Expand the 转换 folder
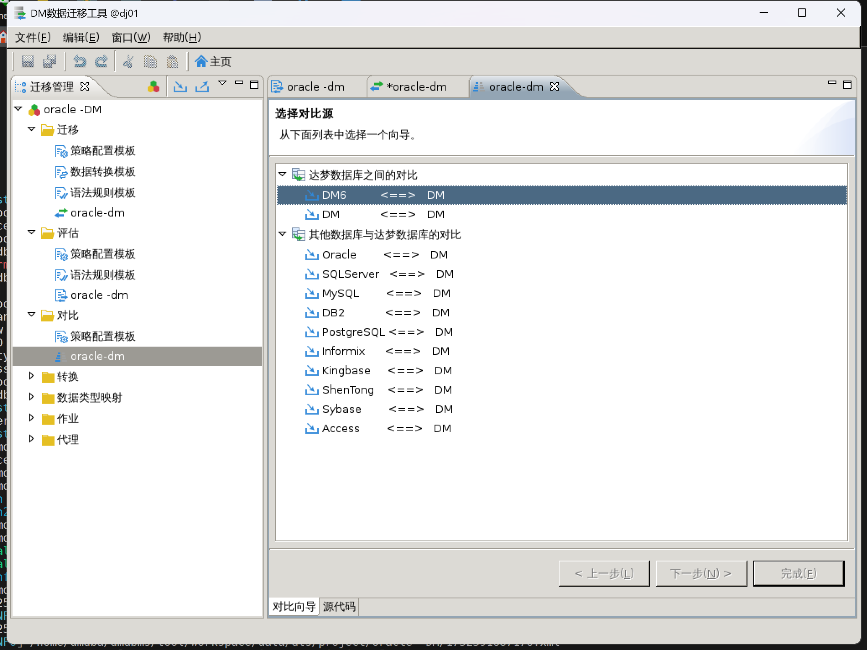This screenshot has height=650, width=867. click(31, 376)
